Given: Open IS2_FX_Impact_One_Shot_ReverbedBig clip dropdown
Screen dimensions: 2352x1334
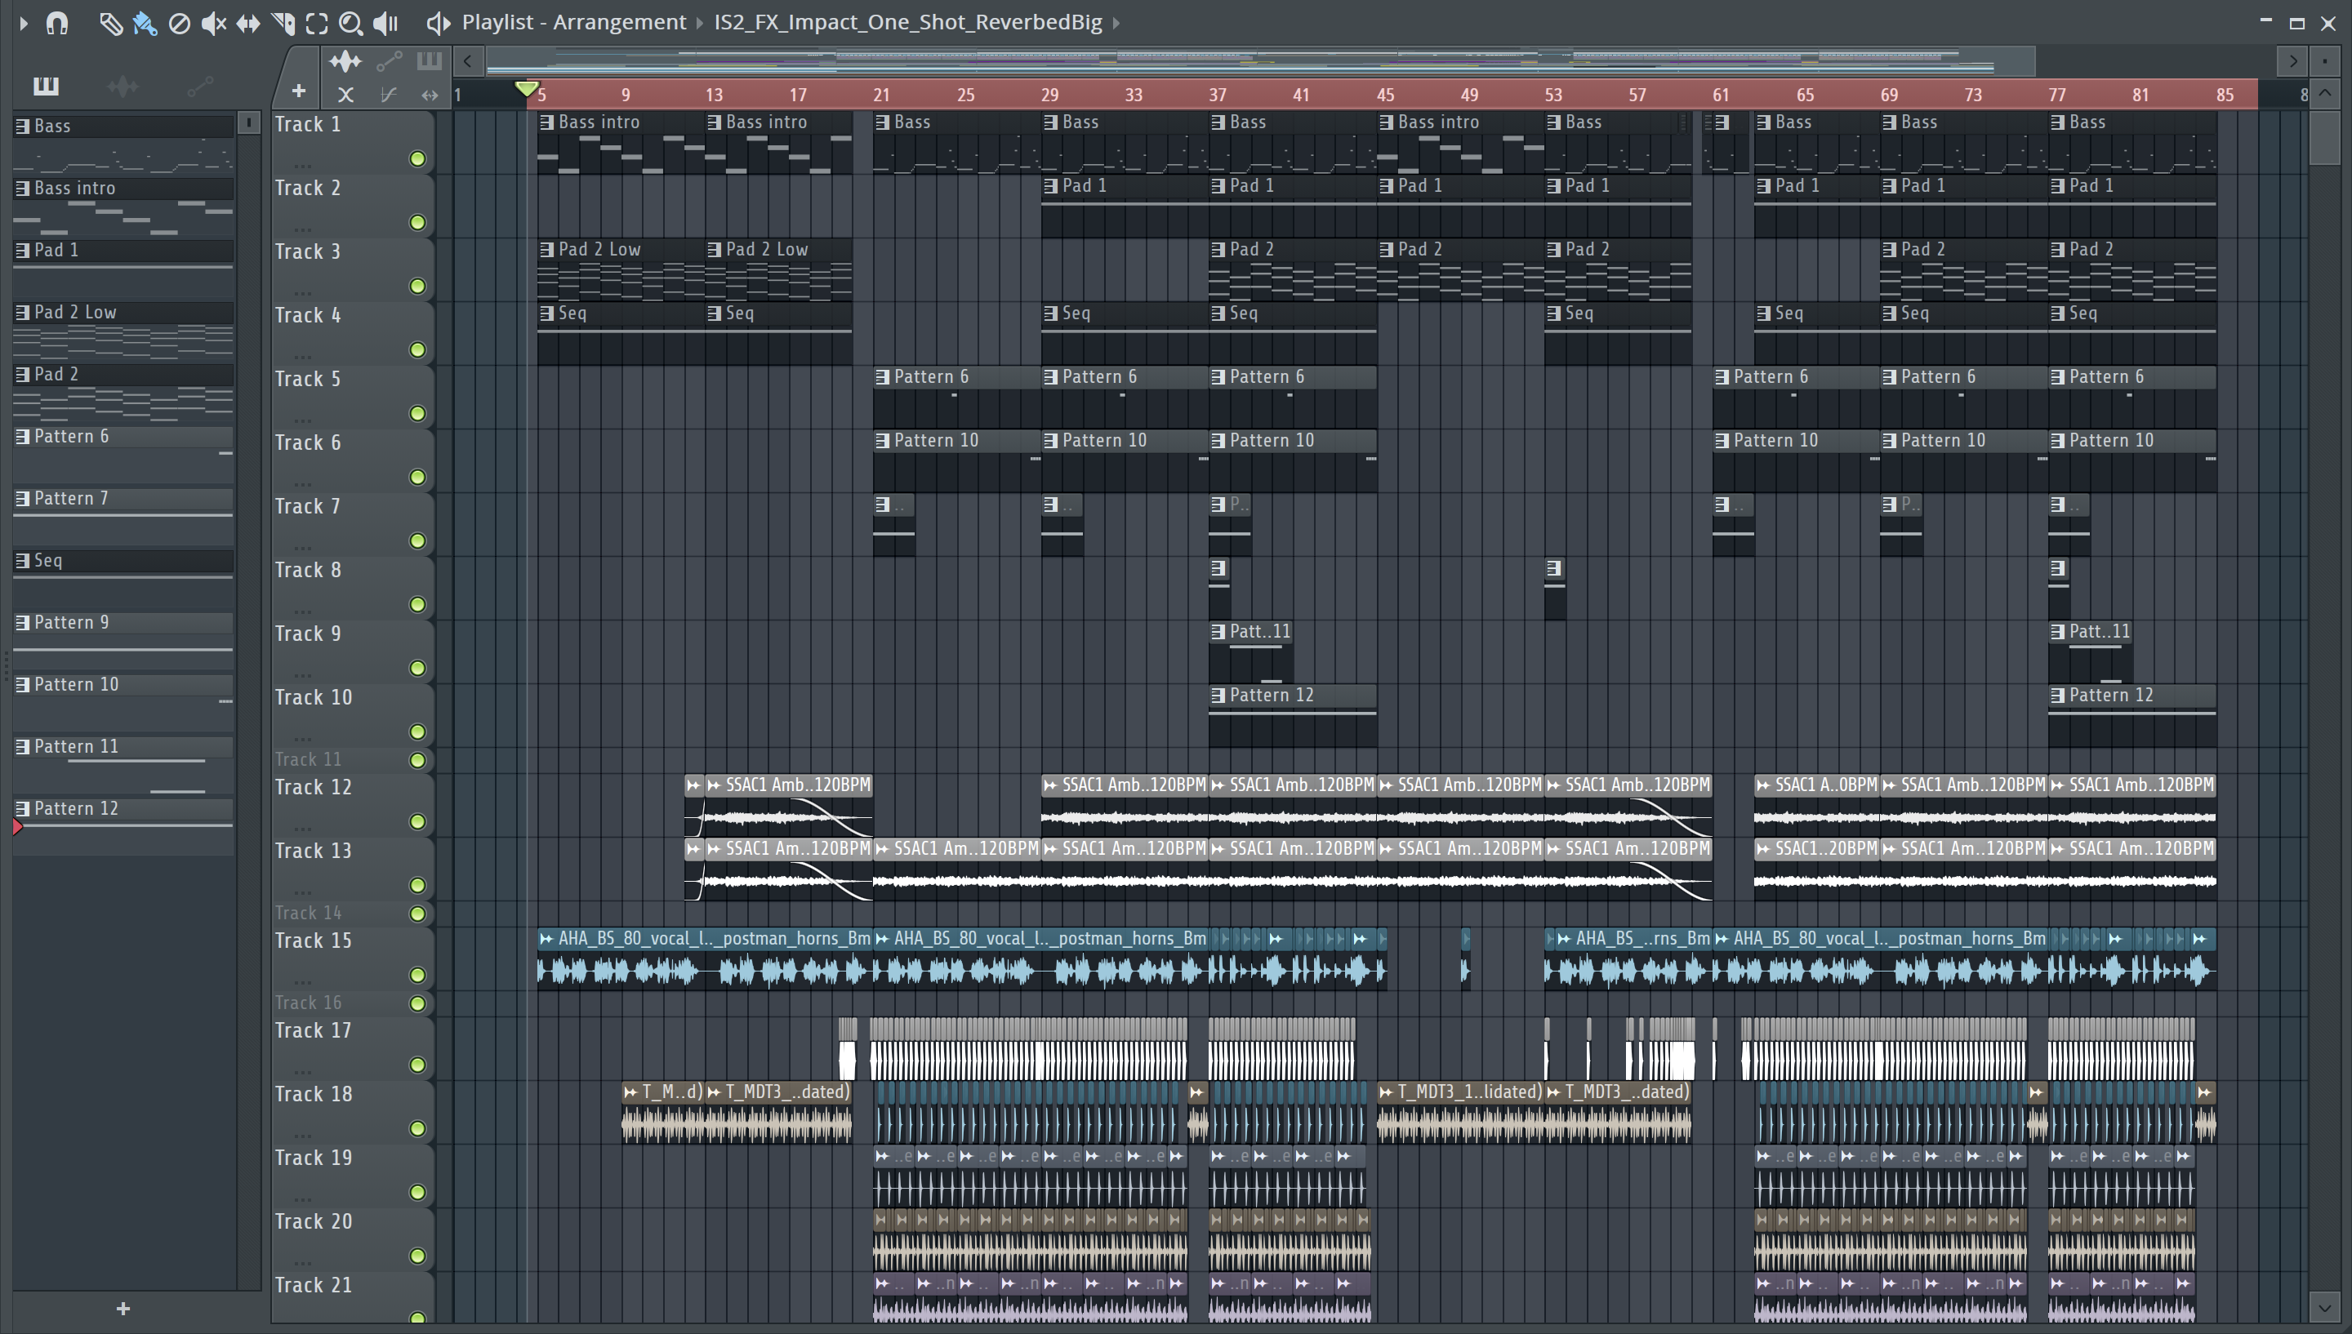Looking at the screenshot, I should point(908,22).
